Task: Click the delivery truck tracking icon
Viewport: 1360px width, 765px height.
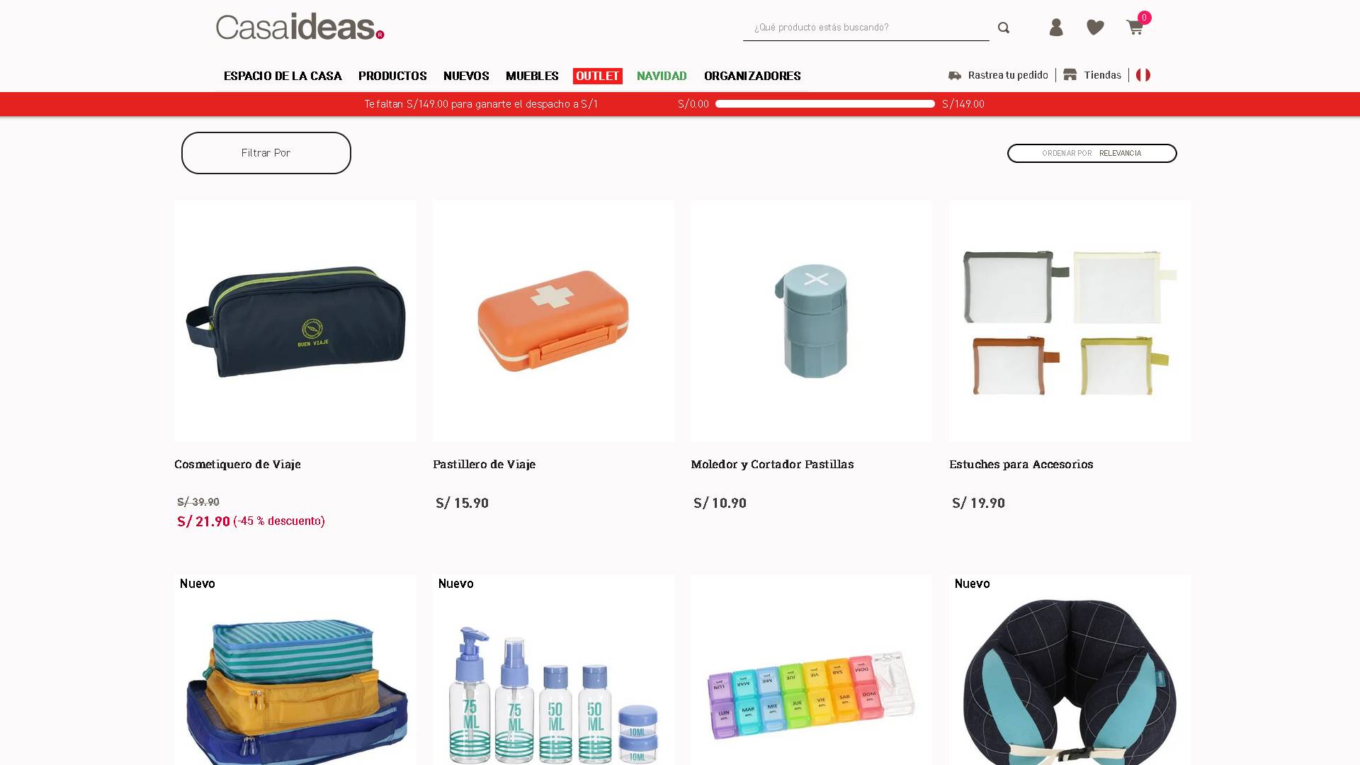Action: 955,76
